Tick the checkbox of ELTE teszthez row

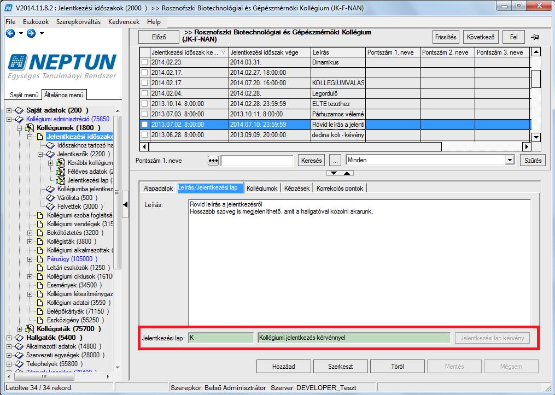point(144,104)
